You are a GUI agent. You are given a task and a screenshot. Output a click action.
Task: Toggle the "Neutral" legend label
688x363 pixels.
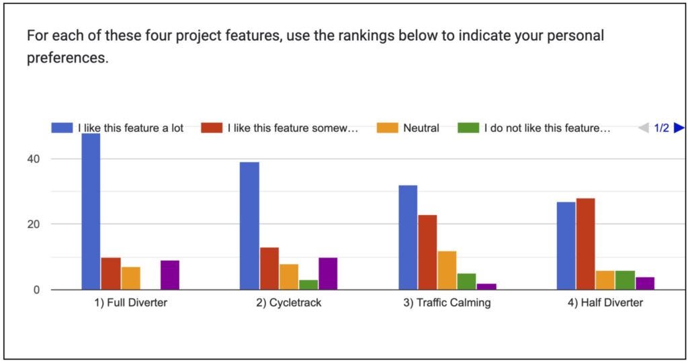point(421,128)
